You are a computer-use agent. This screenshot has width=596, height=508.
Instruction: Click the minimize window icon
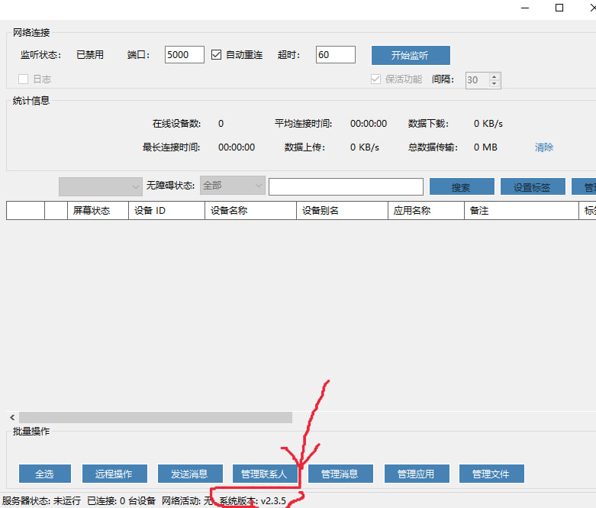point(524,8)
